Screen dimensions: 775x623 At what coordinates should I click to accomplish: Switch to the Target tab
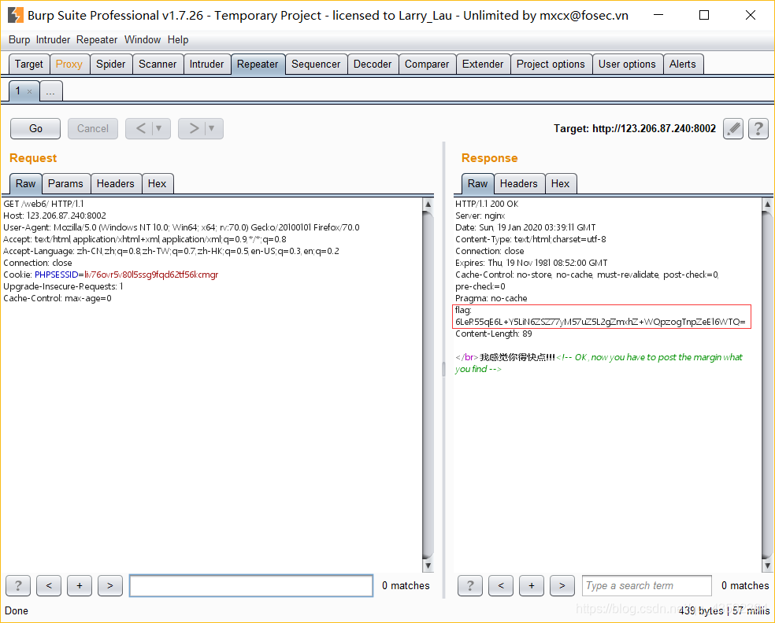click(x=29, y=65)
